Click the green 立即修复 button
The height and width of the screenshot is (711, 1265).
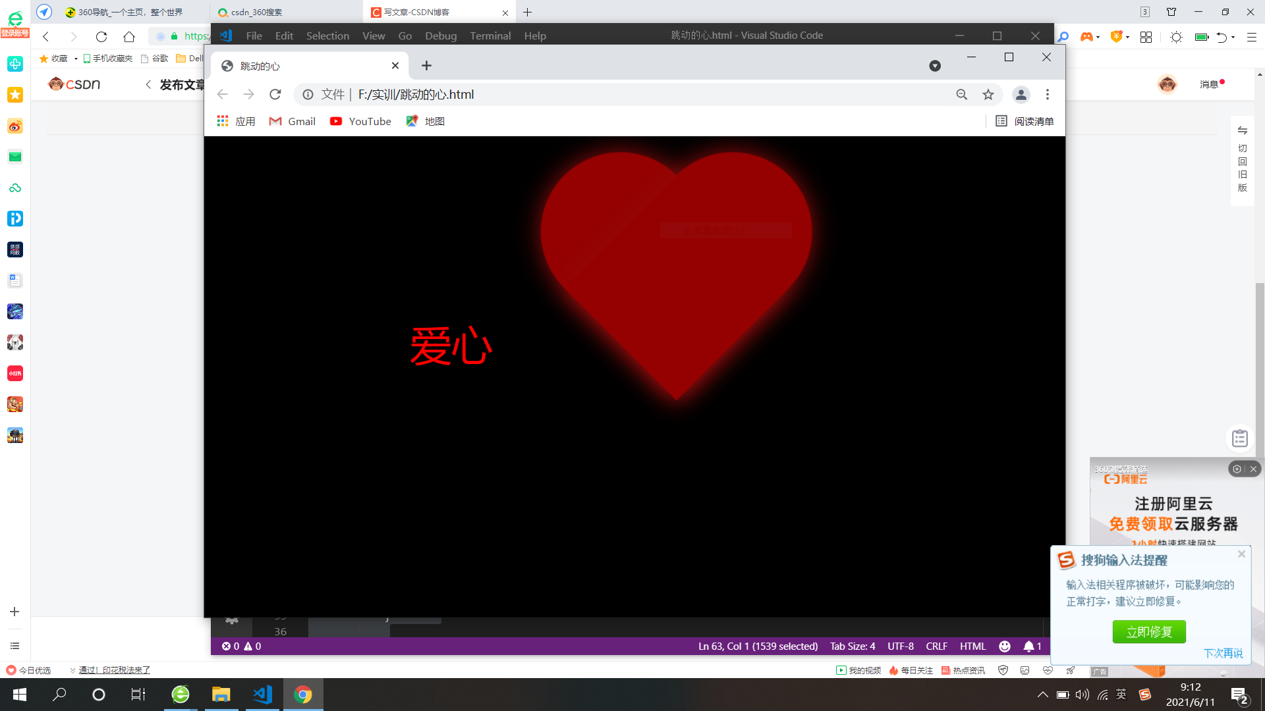click(1149, 632)
